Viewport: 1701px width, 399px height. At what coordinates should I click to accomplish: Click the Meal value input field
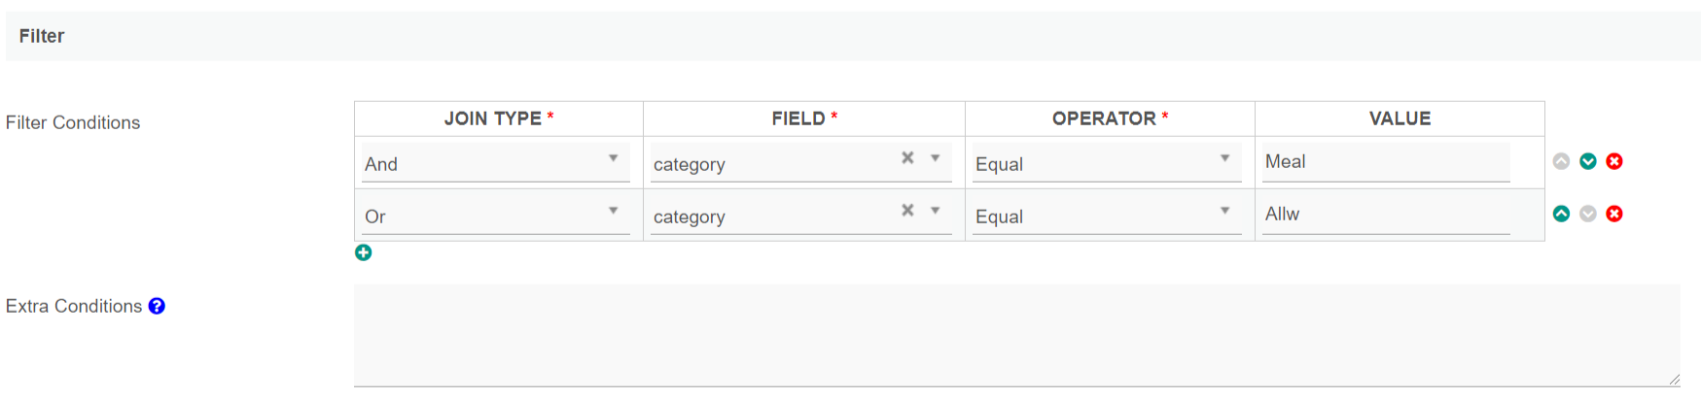click(1385, 162)
